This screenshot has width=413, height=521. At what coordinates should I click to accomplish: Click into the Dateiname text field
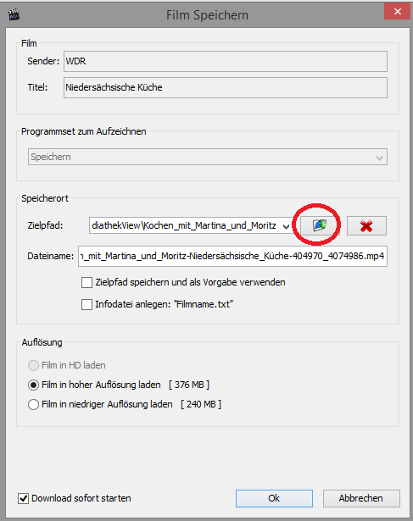point(232,256)
